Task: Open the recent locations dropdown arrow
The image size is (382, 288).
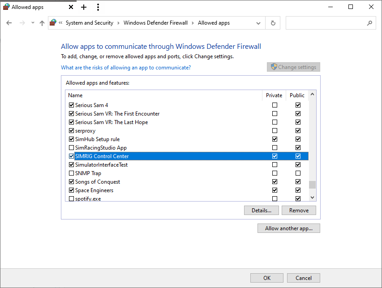Action: 33,23
